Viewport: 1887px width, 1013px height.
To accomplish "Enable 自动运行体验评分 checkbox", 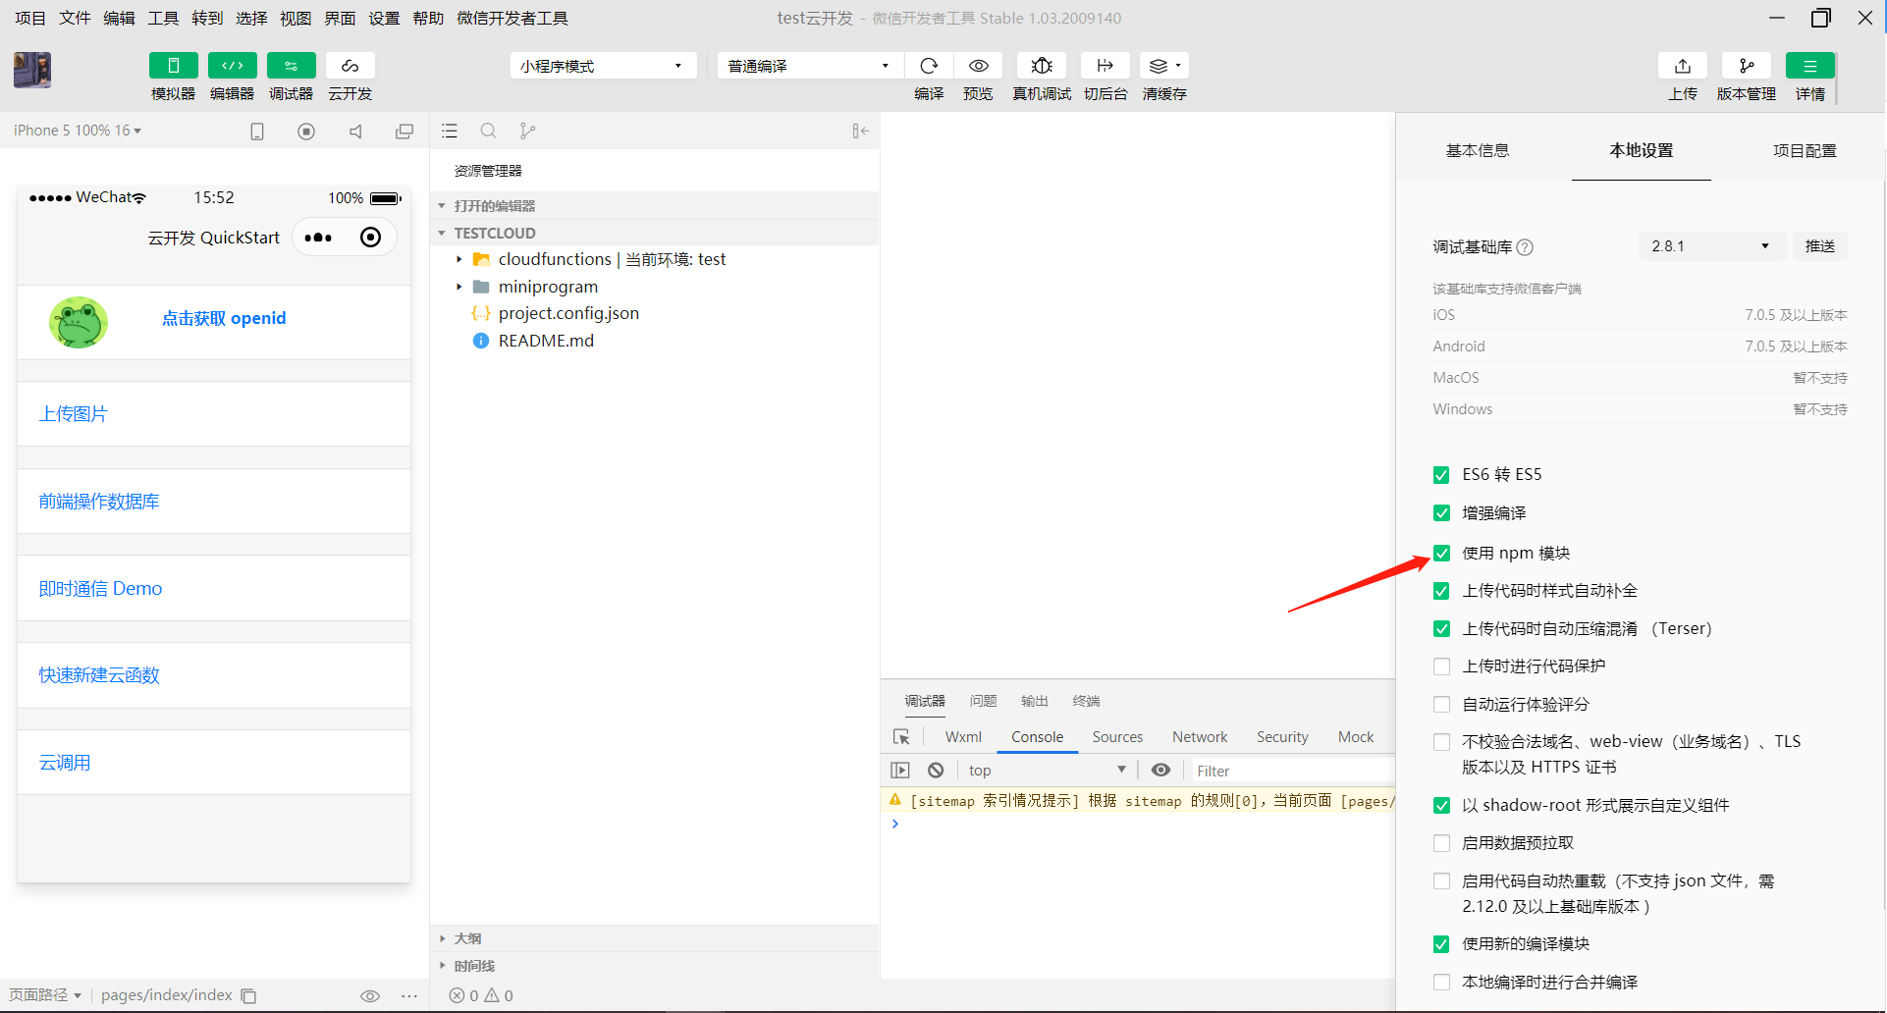I will click(x=1441, y=705).
